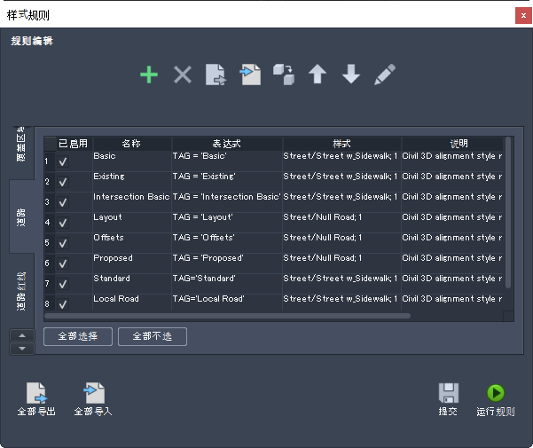Show next tabs with the down arrow button
Viewport: 533px width, 448px height.
point(22,349)
